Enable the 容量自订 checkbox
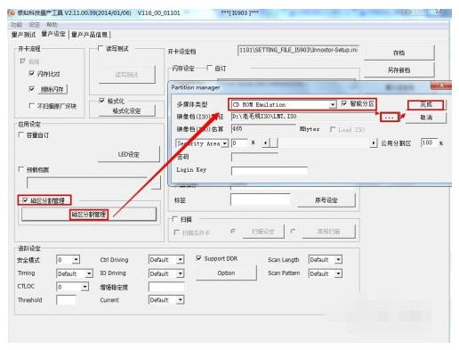Image resolution: width=459 pixels, height=350 pixels. (20, 135)
